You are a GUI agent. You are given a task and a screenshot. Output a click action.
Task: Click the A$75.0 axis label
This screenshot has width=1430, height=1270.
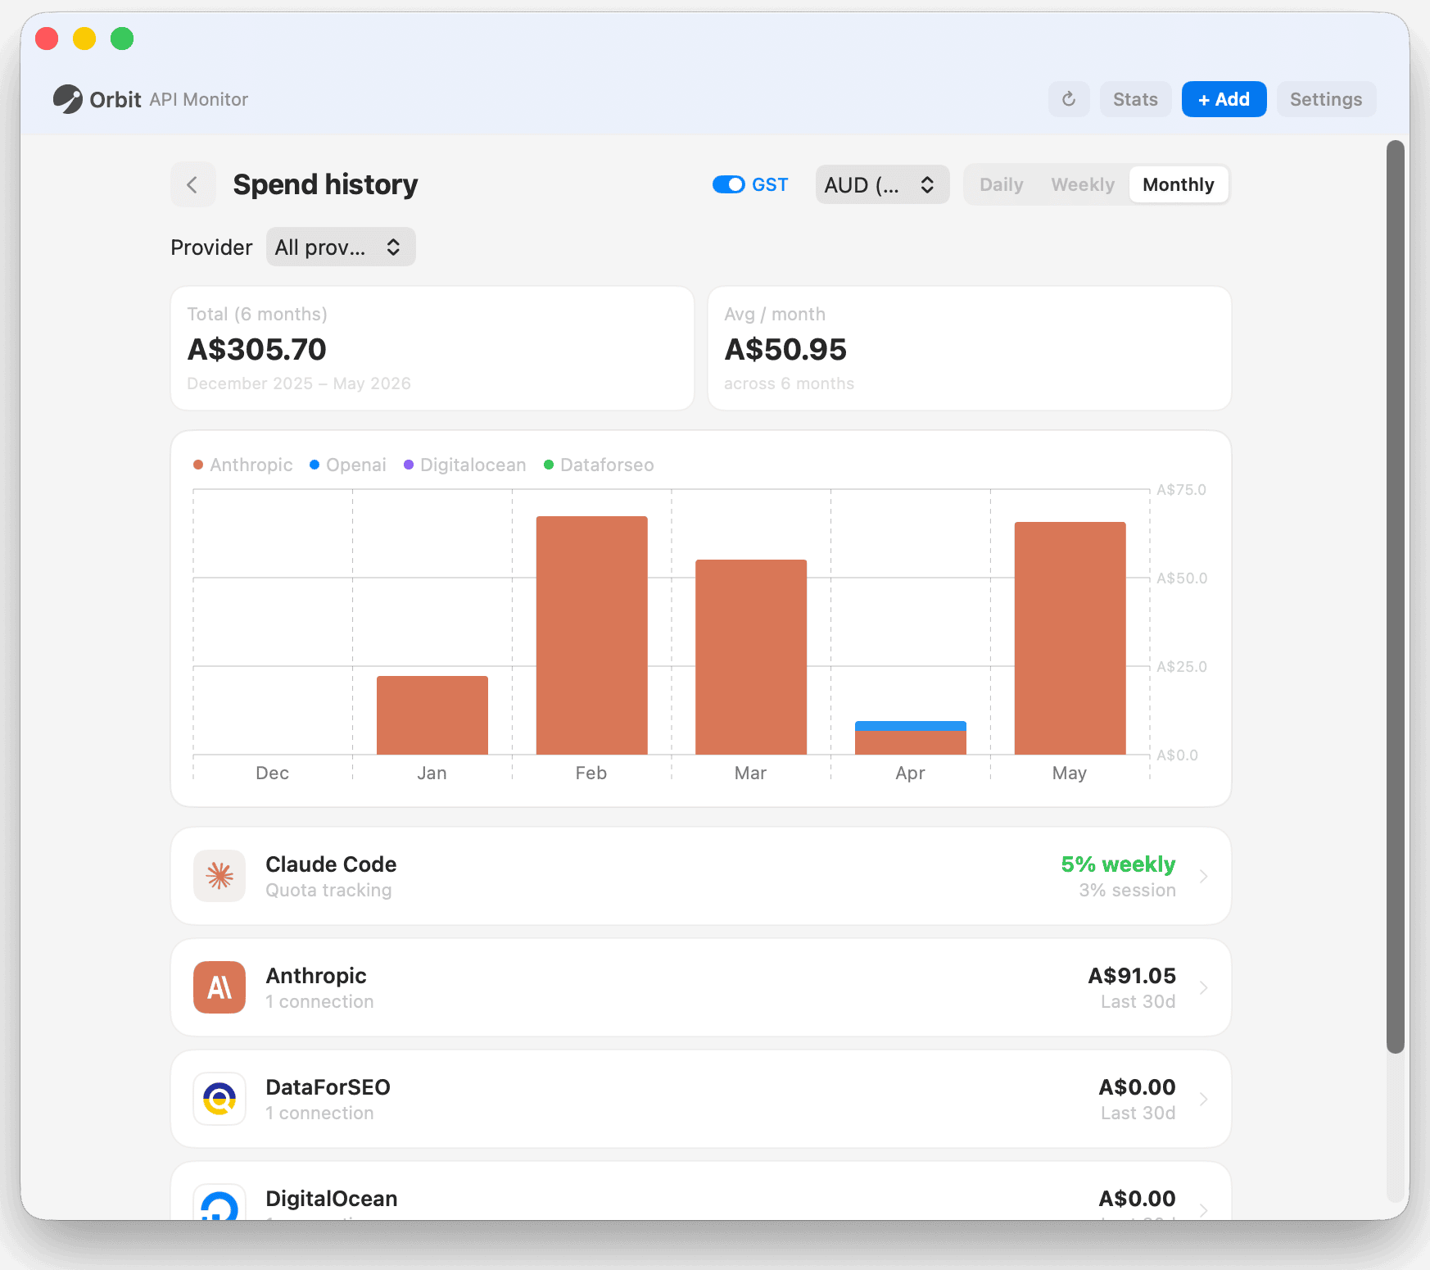tap(1181, 490)
